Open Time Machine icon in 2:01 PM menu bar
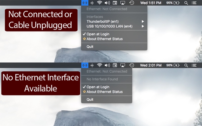The image size is (202, 126). (x=132, y=65)
